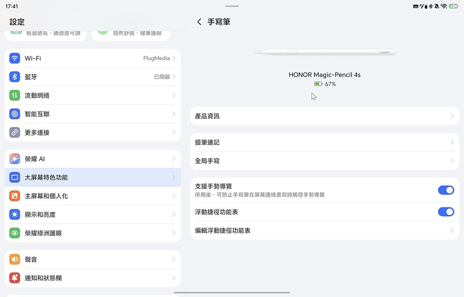The height and width of the screenshot is (297, 464).
Task: Tap the Wi-Fi status bar icon
Action: (444, 6)
